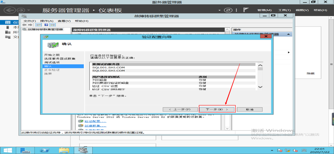Open the 帮助(H) menu in Server Manager
This screenshot has width=334, height=154.
click(320, 10)
